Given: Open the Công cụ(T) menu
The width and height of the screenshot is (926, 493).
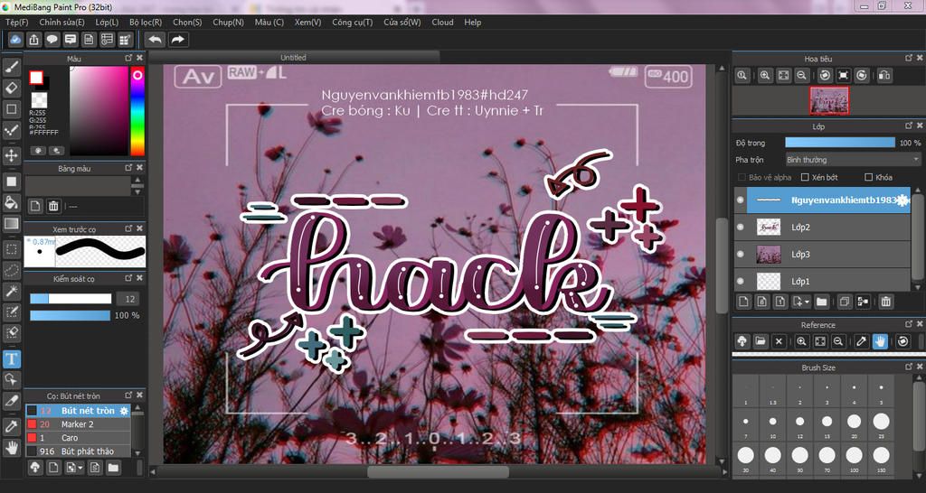Looking at the screenshot, I should [352, 23].
